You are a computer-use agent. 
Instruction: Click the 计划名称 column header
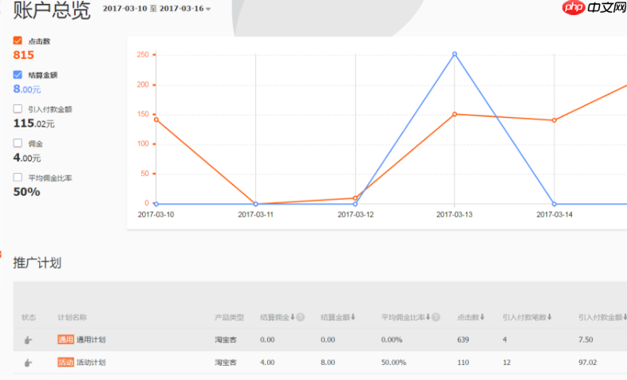pos(72,317)
